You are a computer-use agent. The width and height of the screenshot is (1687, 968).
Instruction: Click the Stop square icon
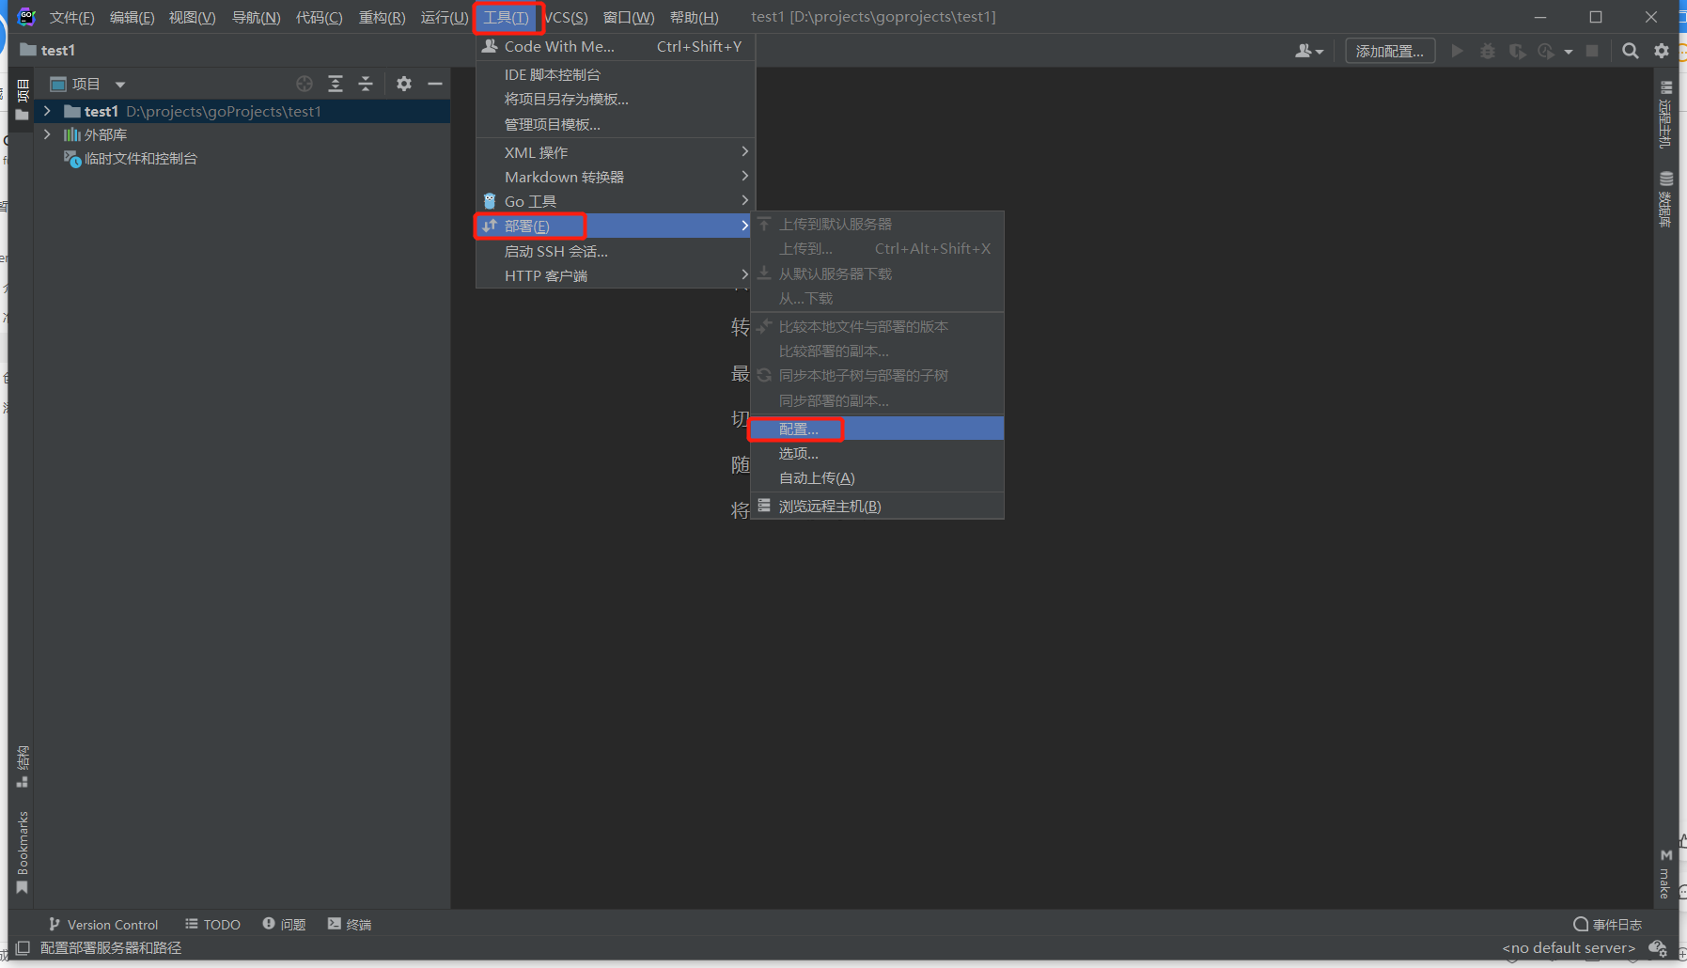point(1592,51)
